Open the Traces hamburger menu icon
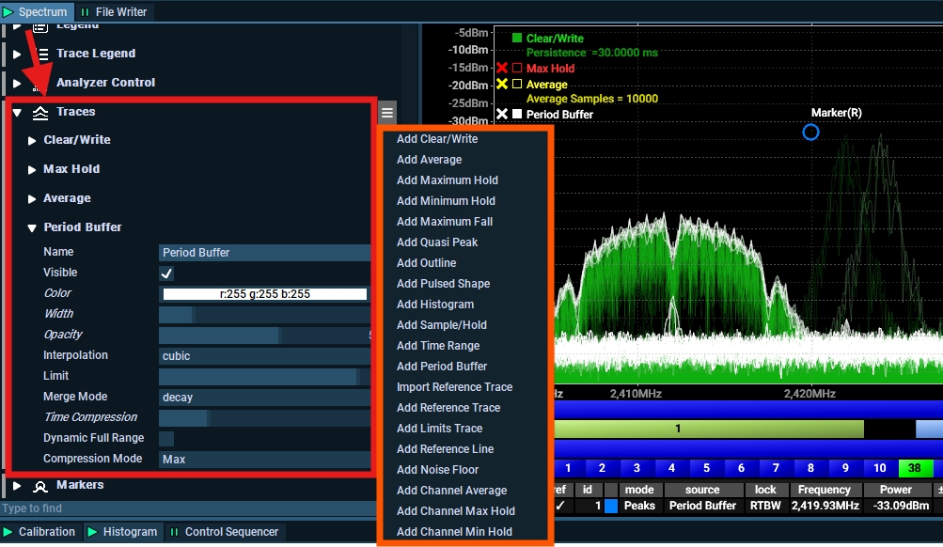 click(387, 113)
